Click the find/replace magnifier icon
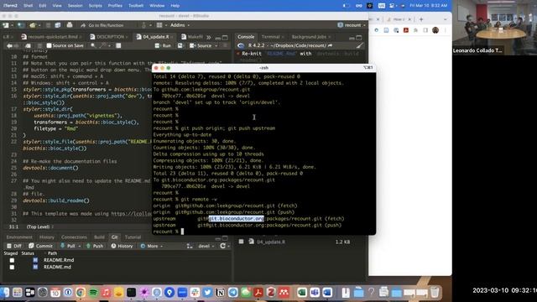Viewport: 537px width, 302px height. pyautogui.click(x=93, y=45)
